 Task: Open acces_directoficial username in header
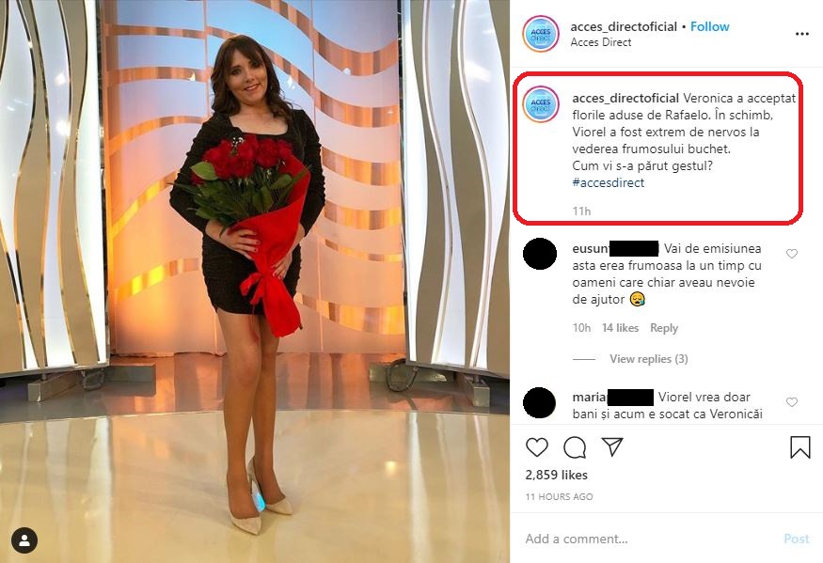point(624,26)
